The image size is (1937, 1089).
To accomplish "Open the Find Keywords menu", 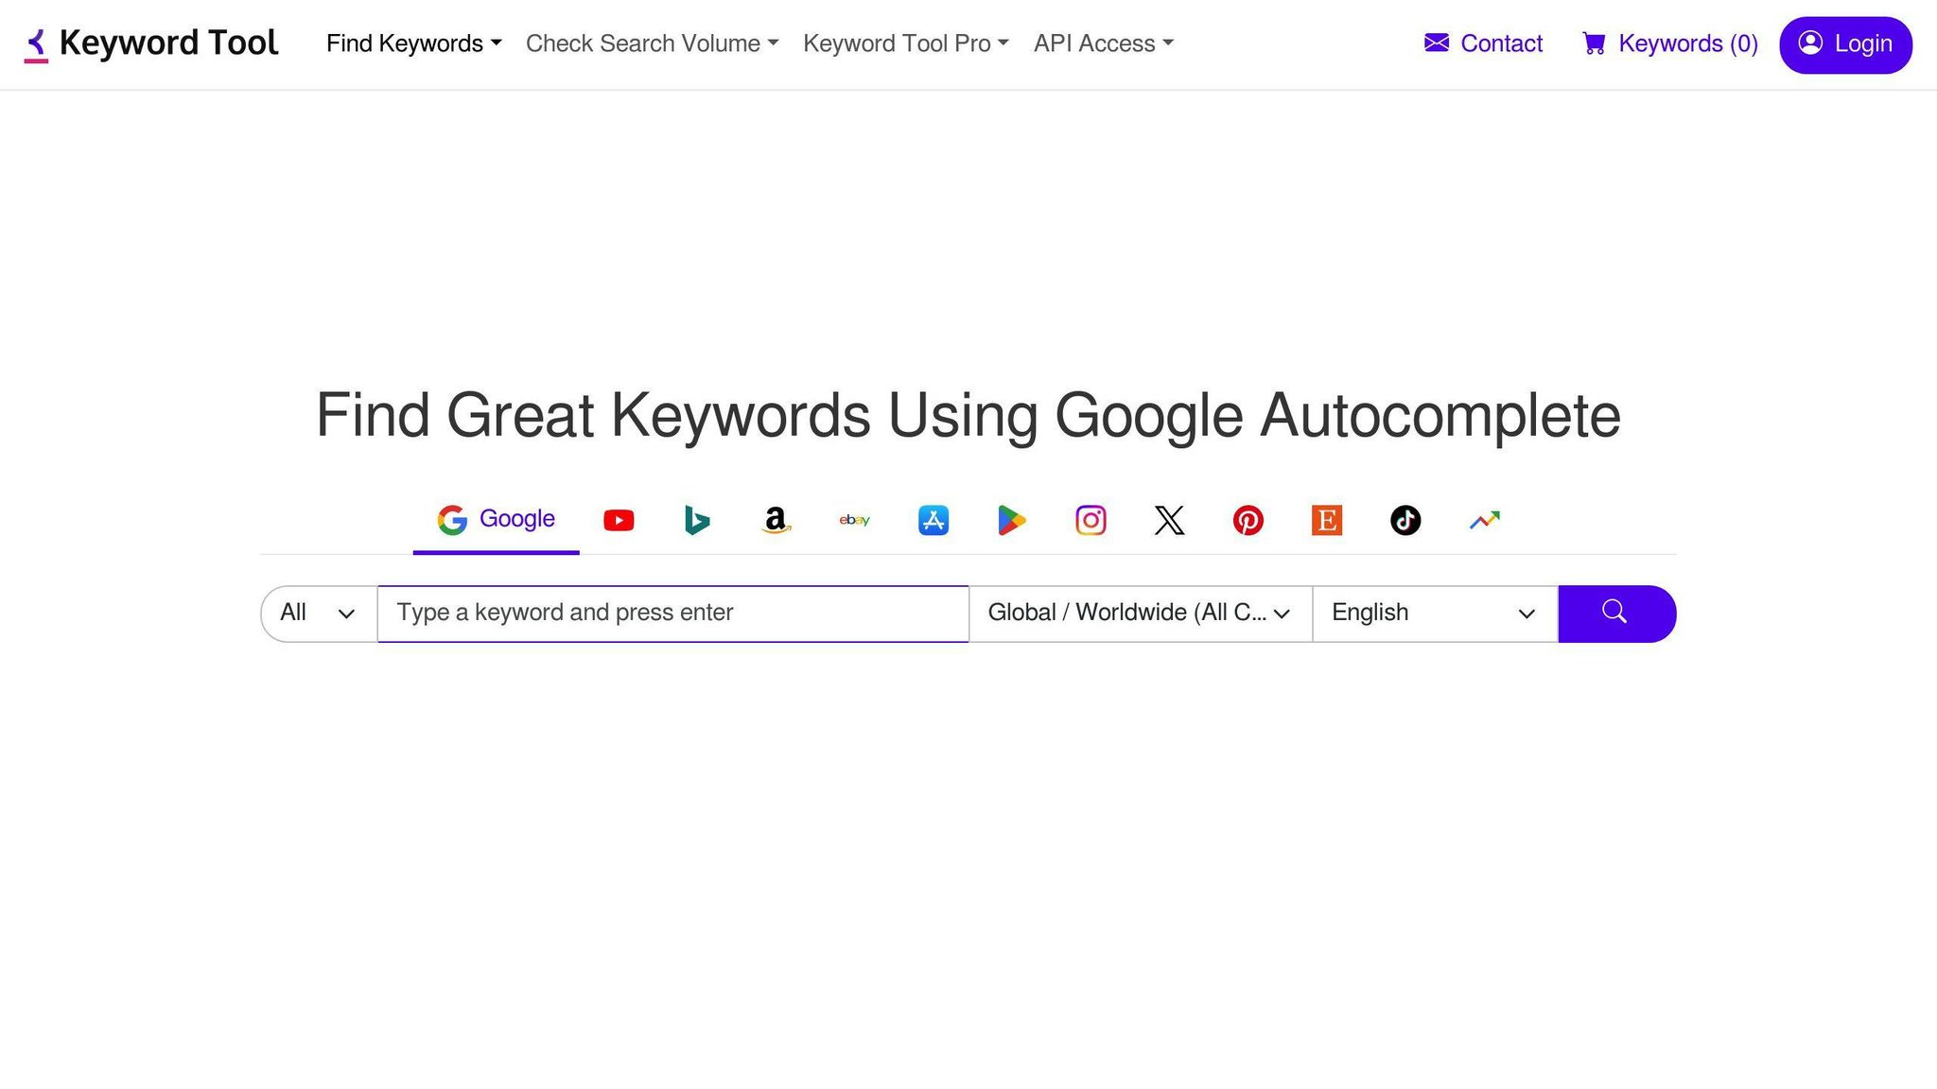I will (x=413, y=43).
